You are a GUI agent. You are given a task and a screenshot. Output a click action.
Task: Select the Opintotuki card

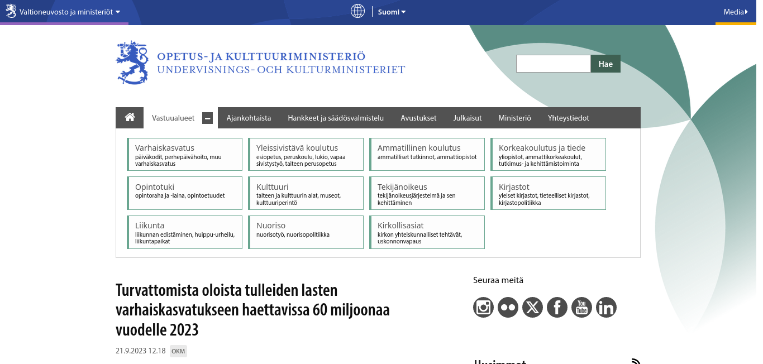(184, 193)
